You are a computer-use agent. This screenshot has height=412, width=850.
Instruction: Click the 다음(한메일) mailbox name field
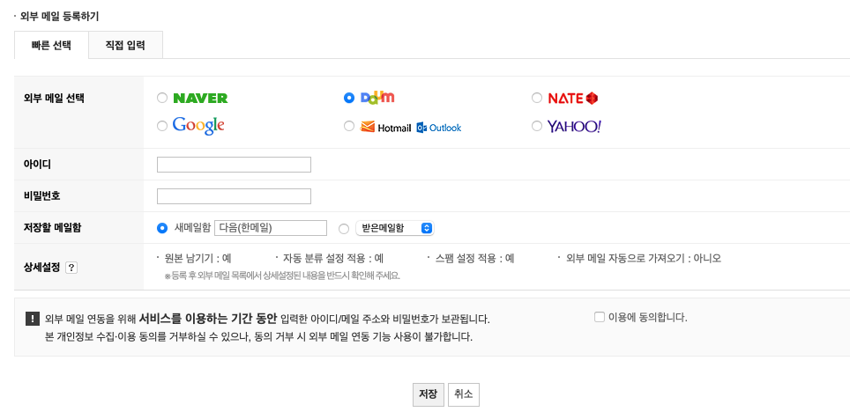[x=271, y=228]
